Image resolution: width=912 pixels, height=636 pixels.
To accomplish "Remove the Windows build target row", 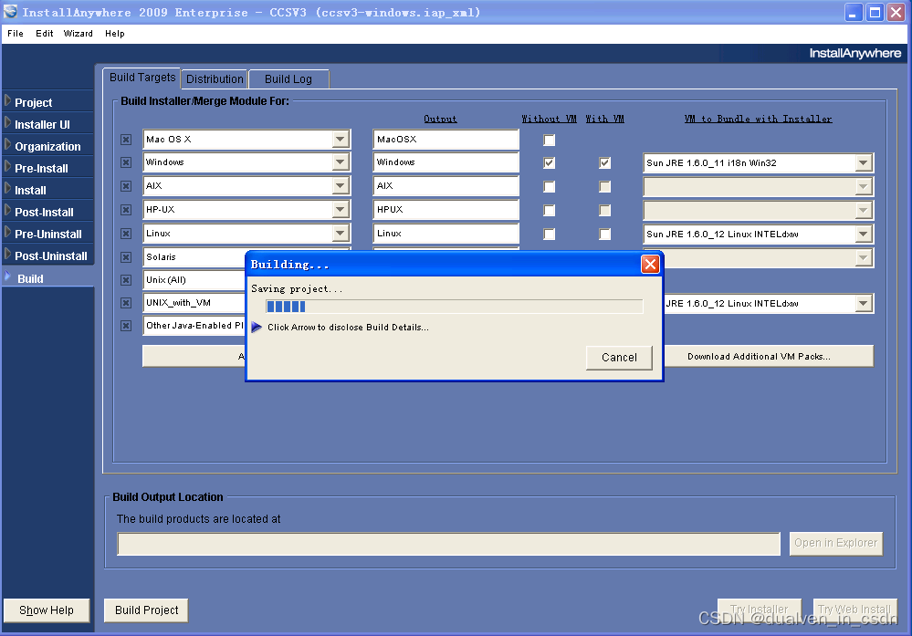I will (x=125, y=162).
